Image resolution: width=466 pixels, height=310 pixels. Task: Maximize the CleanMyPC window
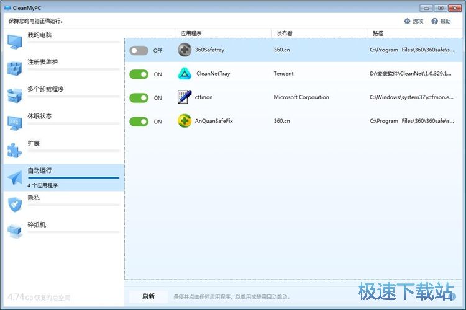441,8
